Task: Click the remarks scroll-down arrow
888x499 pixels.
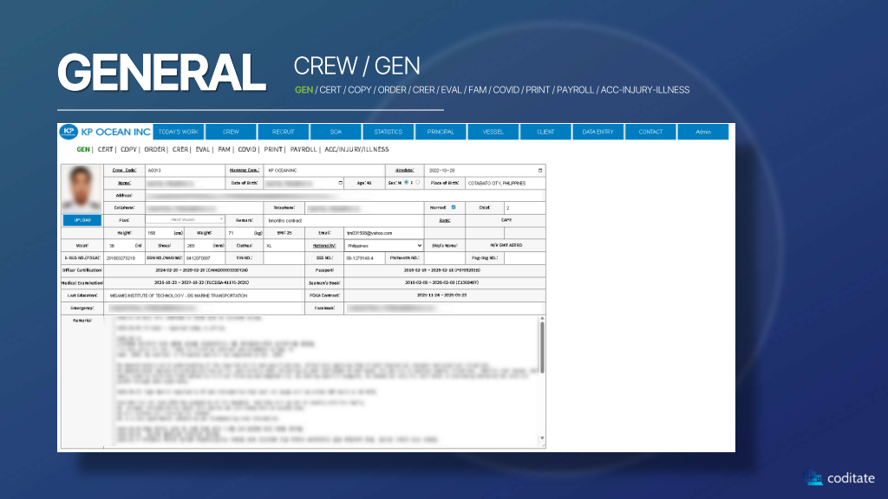Action: tap(542, 437)
